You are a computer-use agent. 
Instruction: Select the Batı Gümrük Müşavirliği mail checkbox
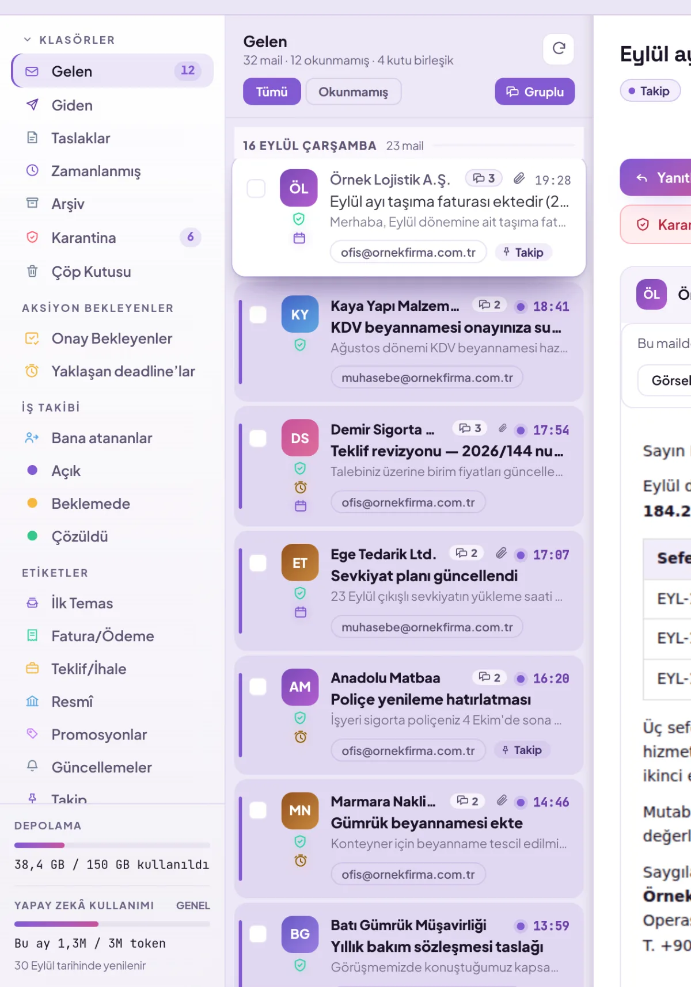point(258,933)
